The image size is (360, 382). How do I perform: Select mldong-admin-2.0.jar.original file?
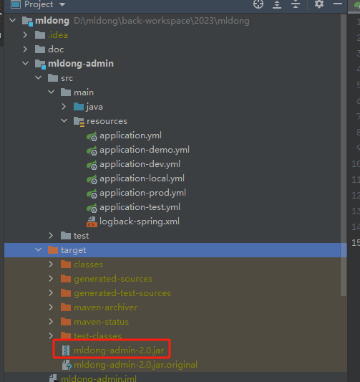[135, 365]
